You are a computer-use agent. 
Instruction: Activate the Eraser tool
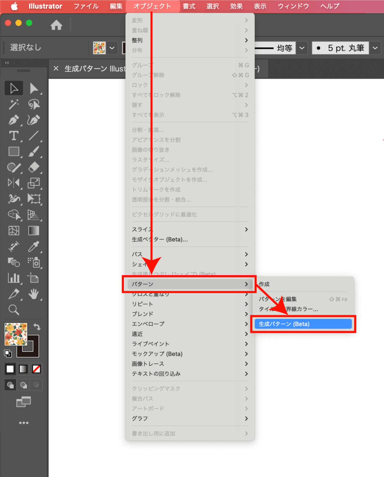(34, 167)
